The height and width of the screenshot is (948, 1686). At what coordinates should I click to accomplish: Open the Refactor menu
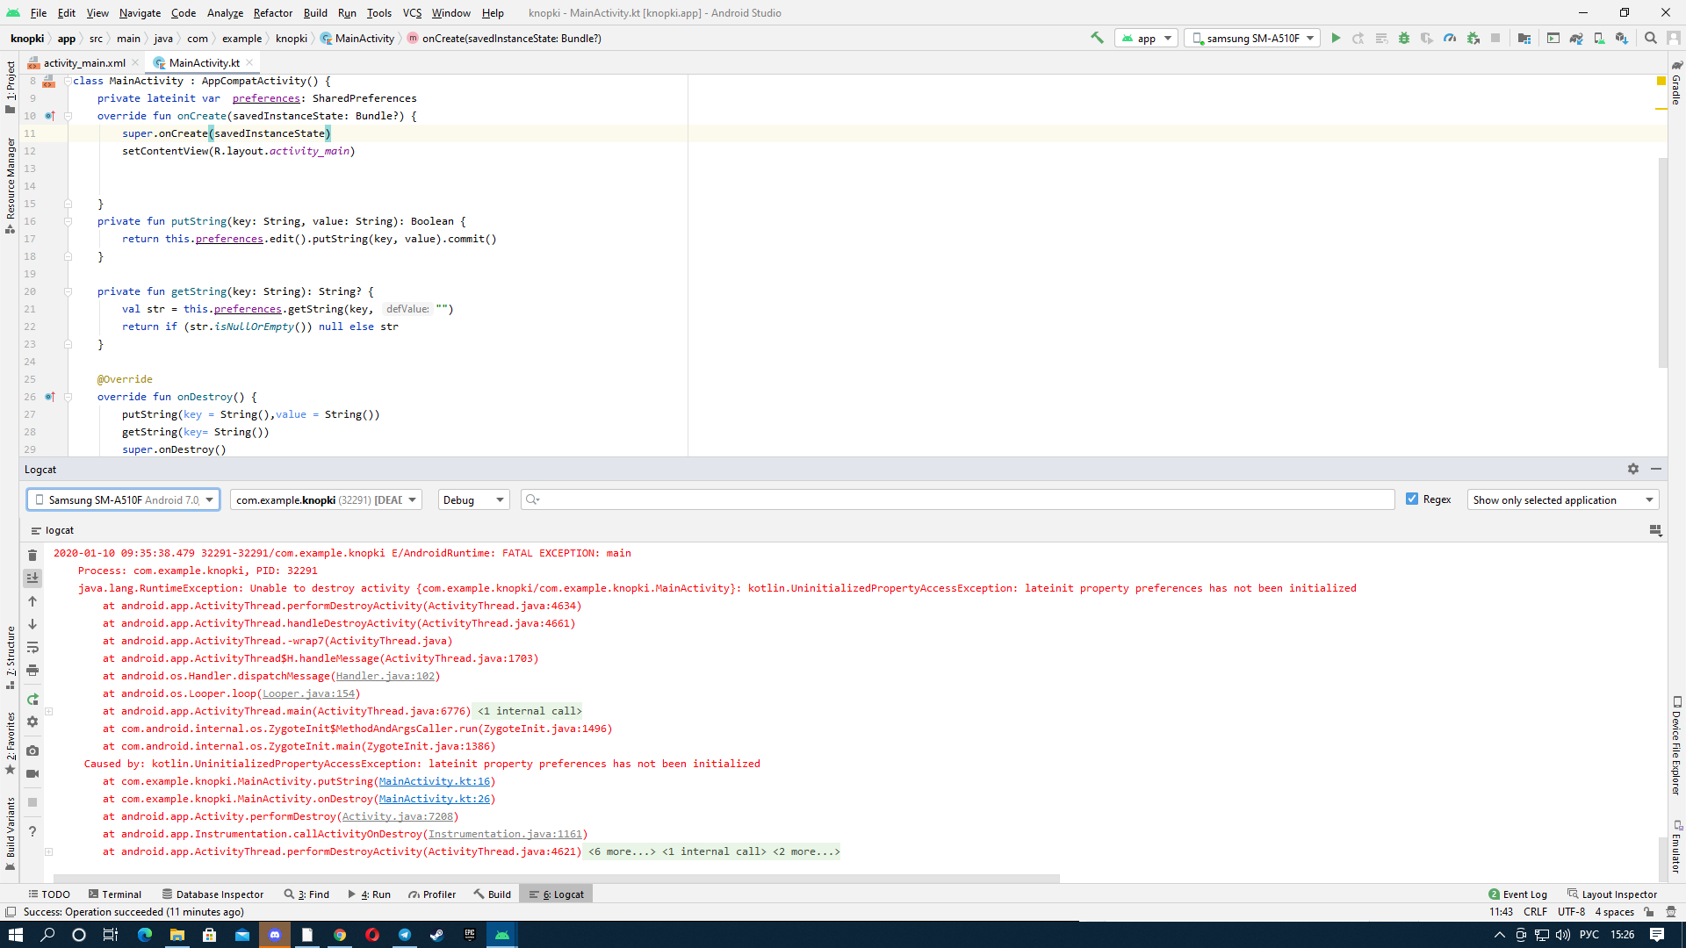pyautogui.click(x=273, y=12)
